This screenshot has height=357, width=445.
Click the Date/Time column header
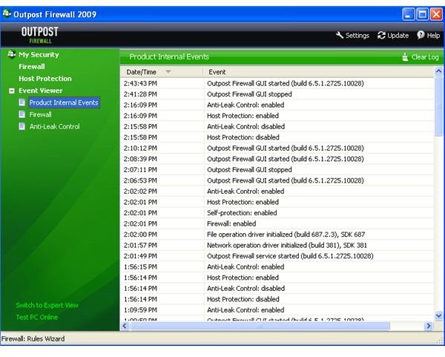(162, 72)
